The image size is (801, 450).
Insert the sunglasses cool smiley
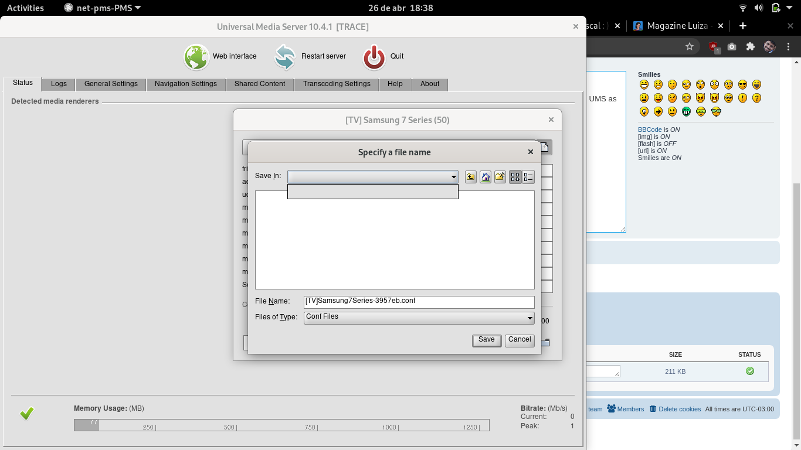click(x=742, y=84)
